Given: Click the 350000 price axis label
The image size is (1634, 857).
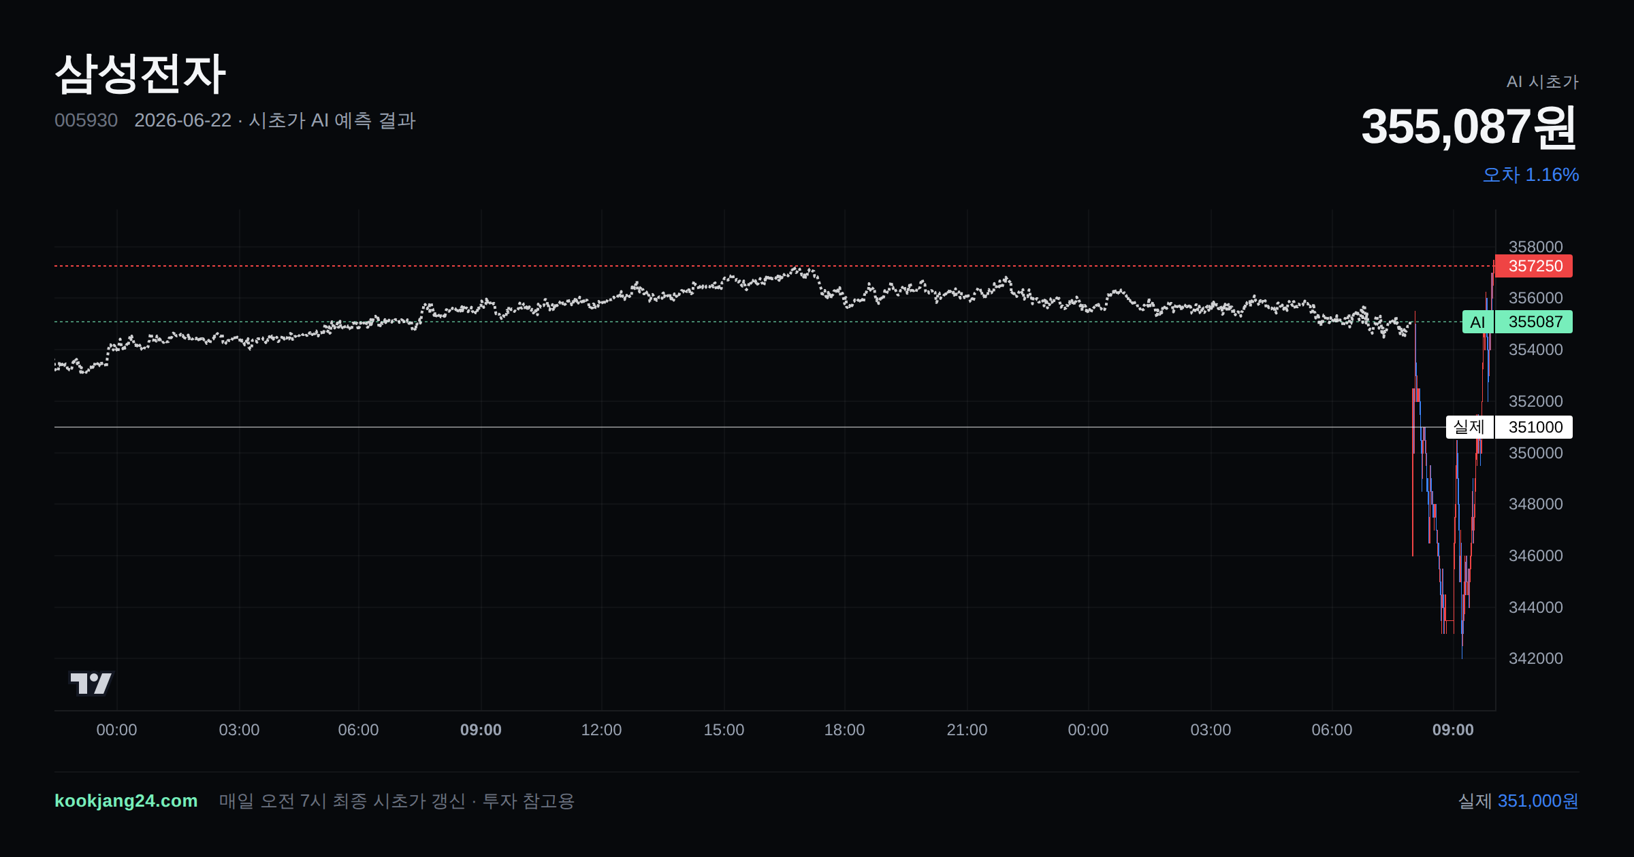Looking at the screenshot, I should click(1535, 453).
